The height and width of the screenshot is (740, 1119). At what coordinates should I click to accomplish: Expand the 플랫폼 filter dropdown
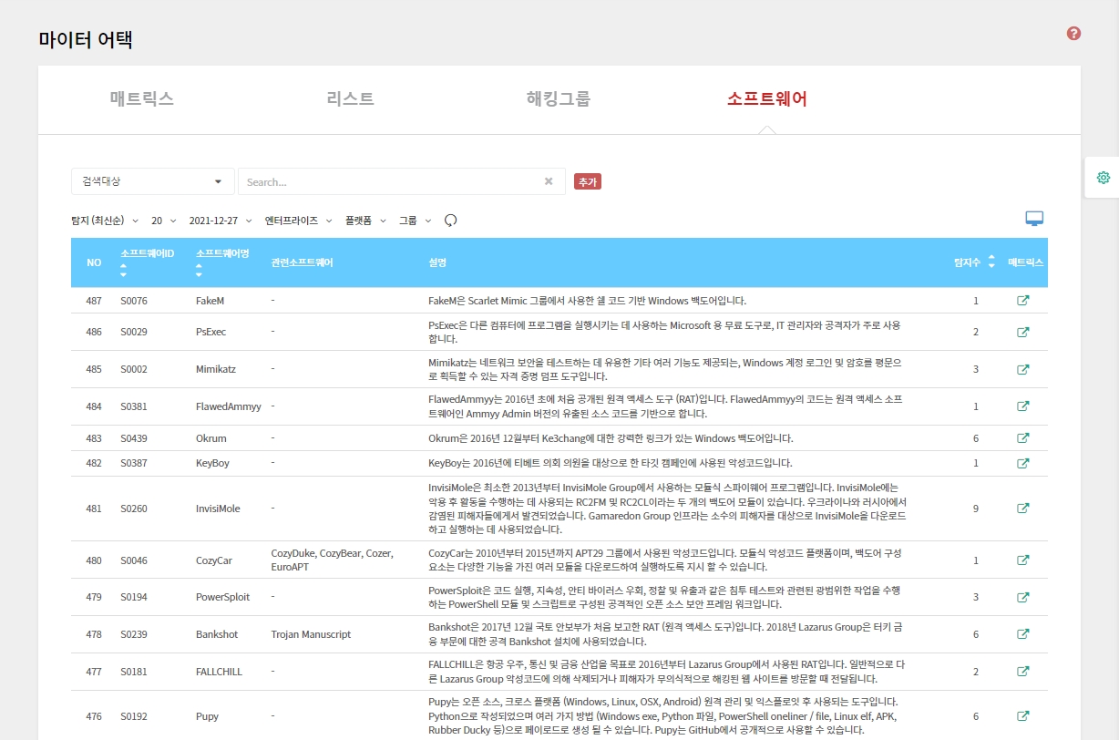[365, 221]
